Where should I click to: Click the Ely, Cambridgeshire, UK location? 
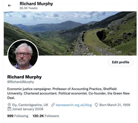tap(30, 105)
